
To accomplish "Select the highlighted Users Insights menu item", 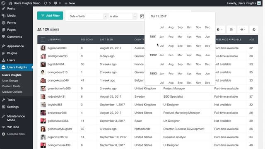I will [x=17, y=67].
